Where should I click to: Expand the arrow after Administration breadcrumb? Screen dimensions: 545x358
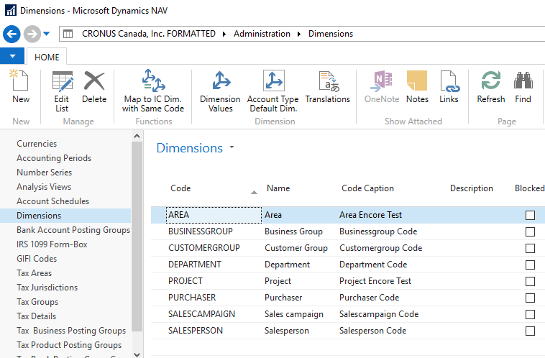[299, 34]
